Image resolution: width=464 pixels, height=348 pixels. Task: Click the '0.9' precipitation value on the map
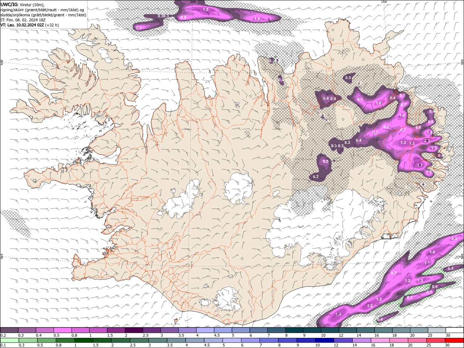pos(454,239)
